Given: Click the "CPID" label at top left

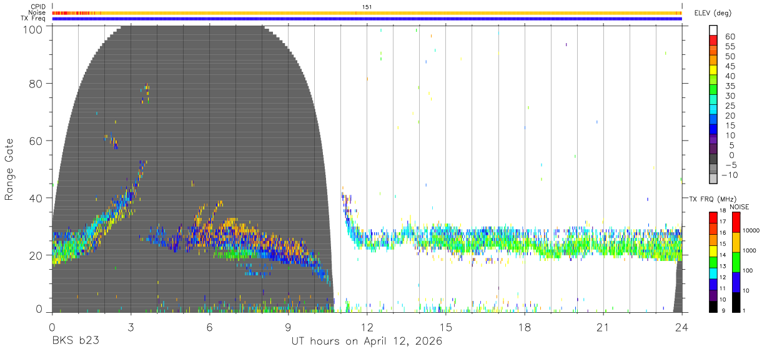Looking at the screenshot, I should [x=37, y=6].
